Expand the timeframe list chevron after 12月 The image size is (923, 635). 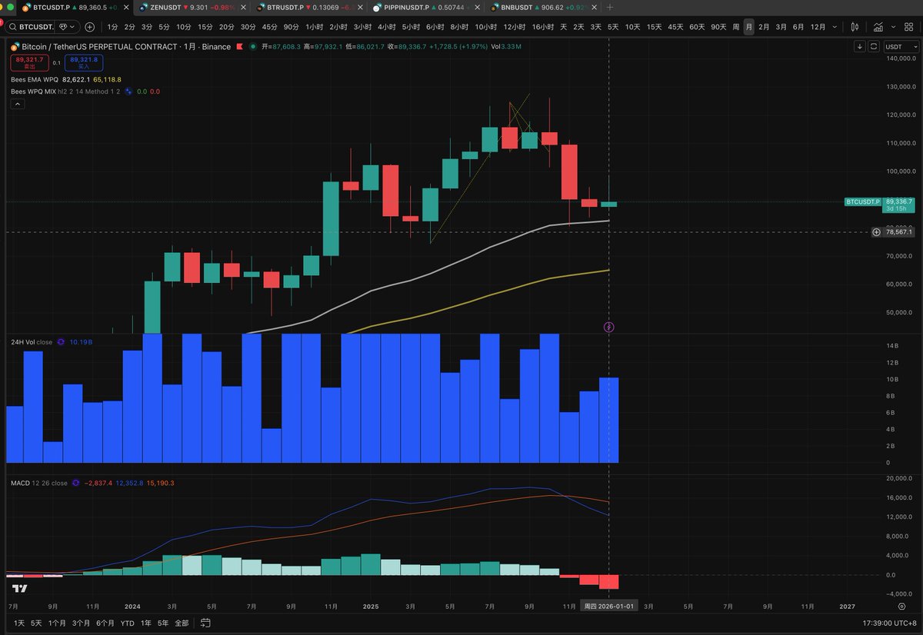click(x=835, y=27)
